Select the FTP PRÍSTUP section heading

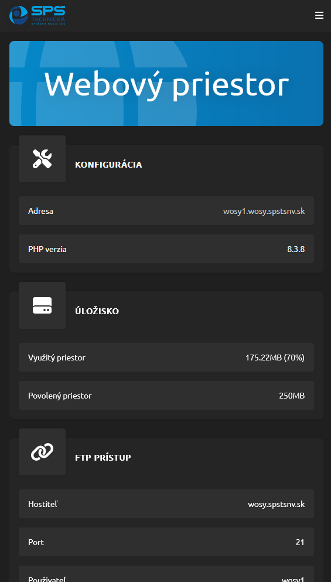(x=103, y=458)
